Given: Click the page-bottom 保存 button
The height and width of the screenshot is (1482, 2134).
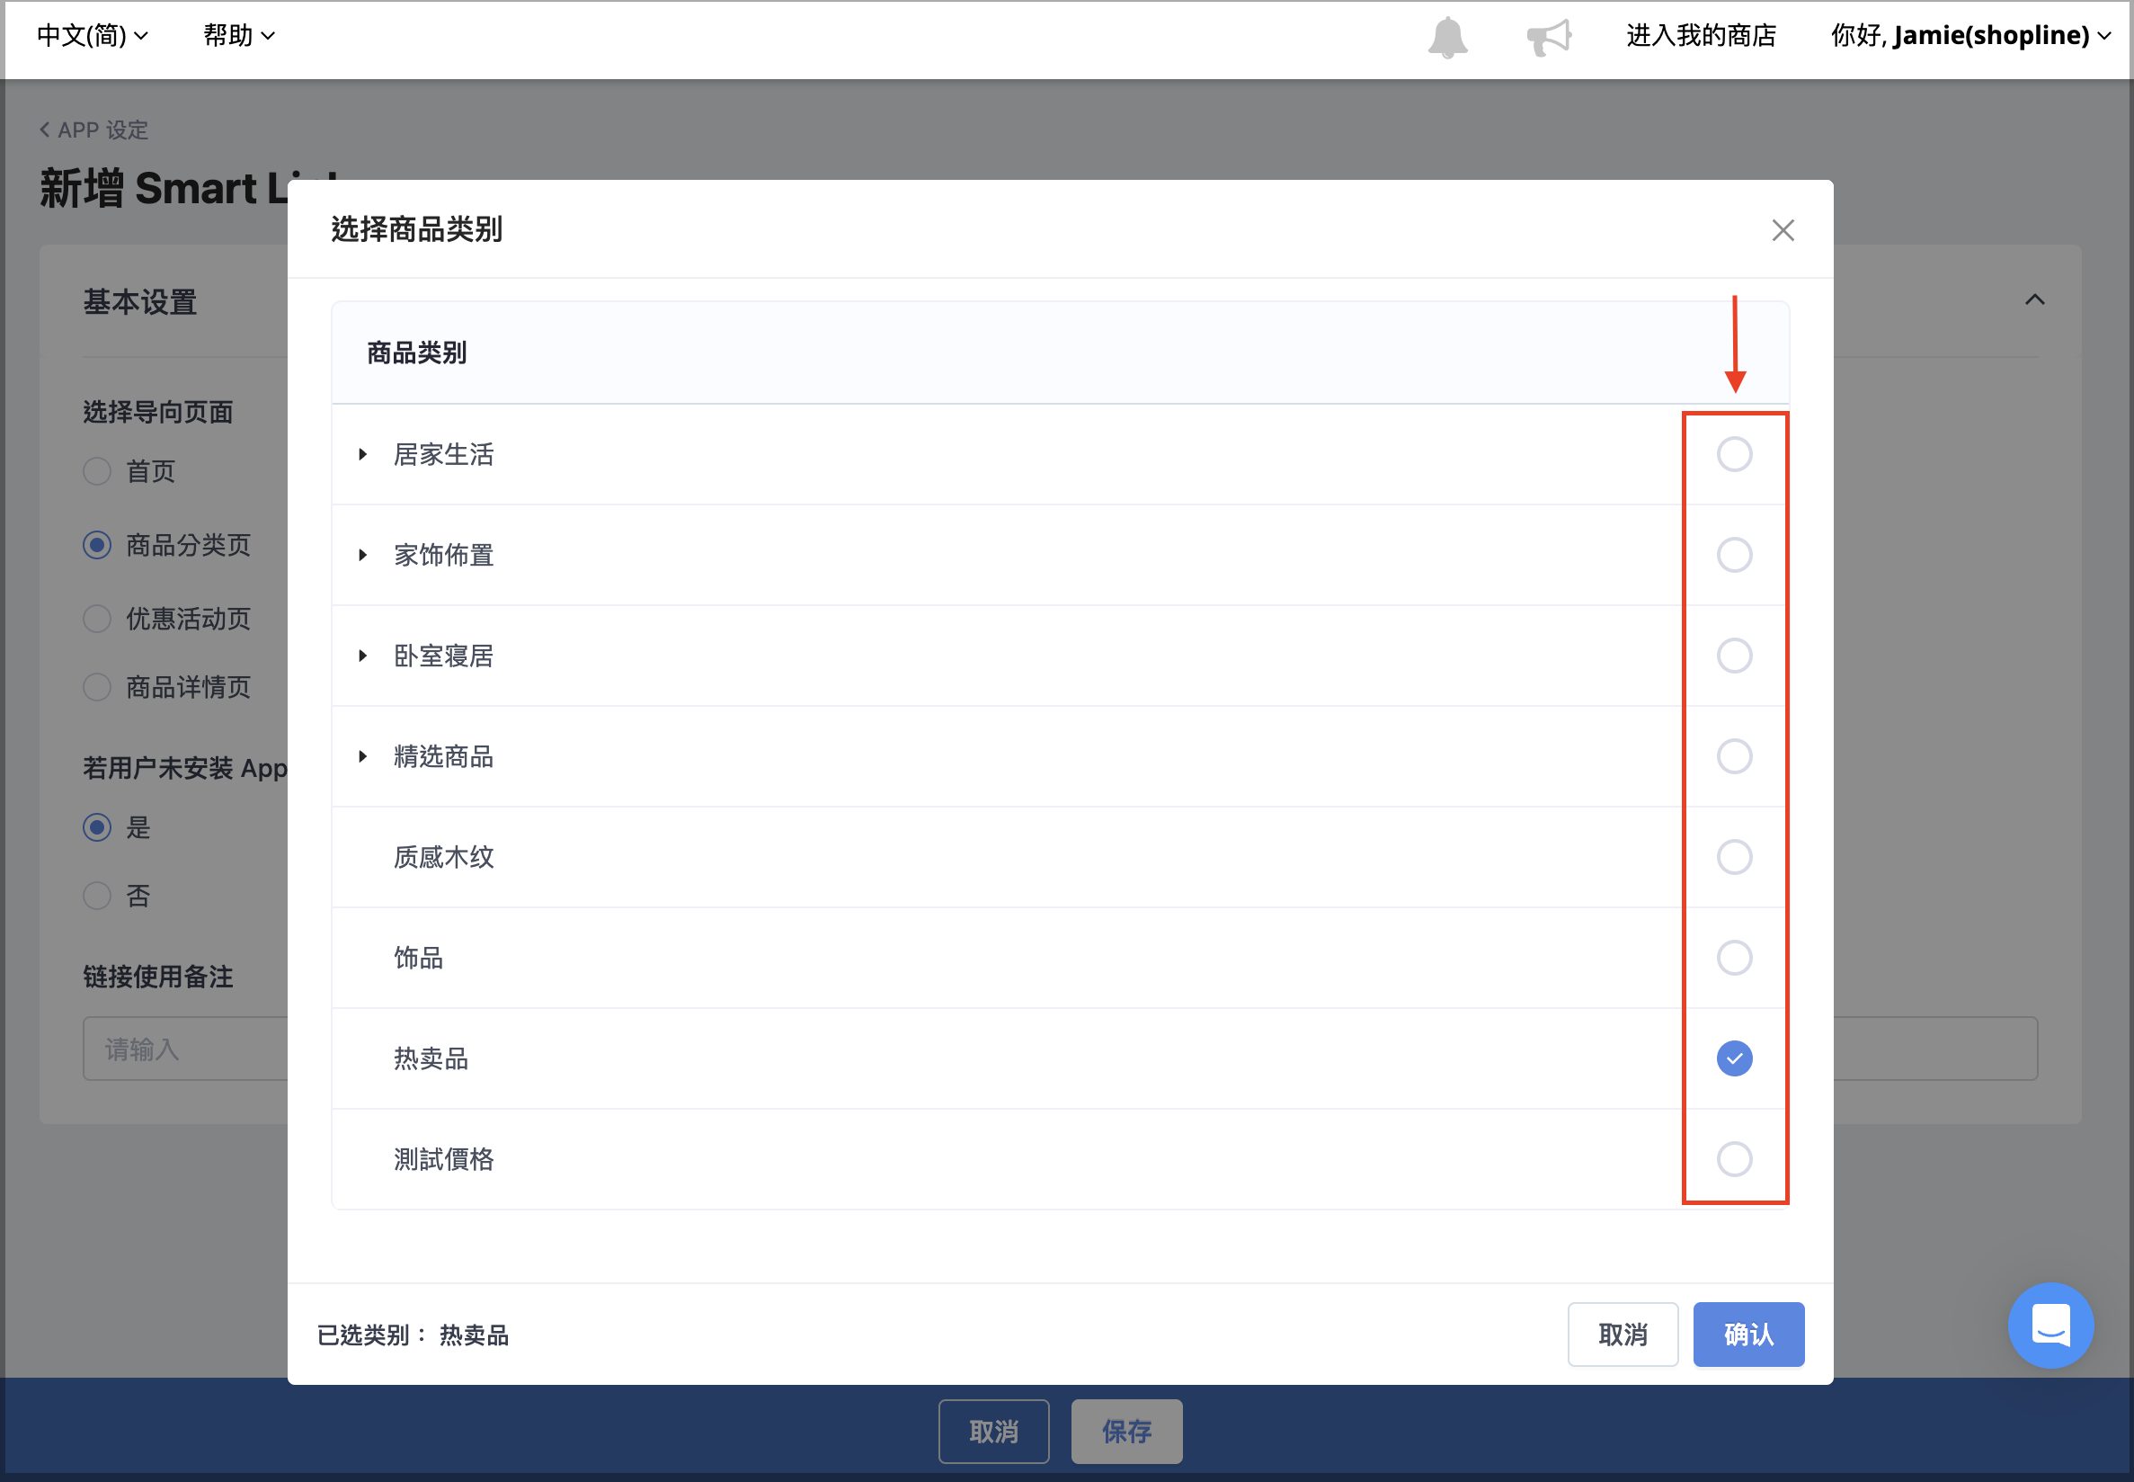Looking at the screenshot, I should 1126,1431.
